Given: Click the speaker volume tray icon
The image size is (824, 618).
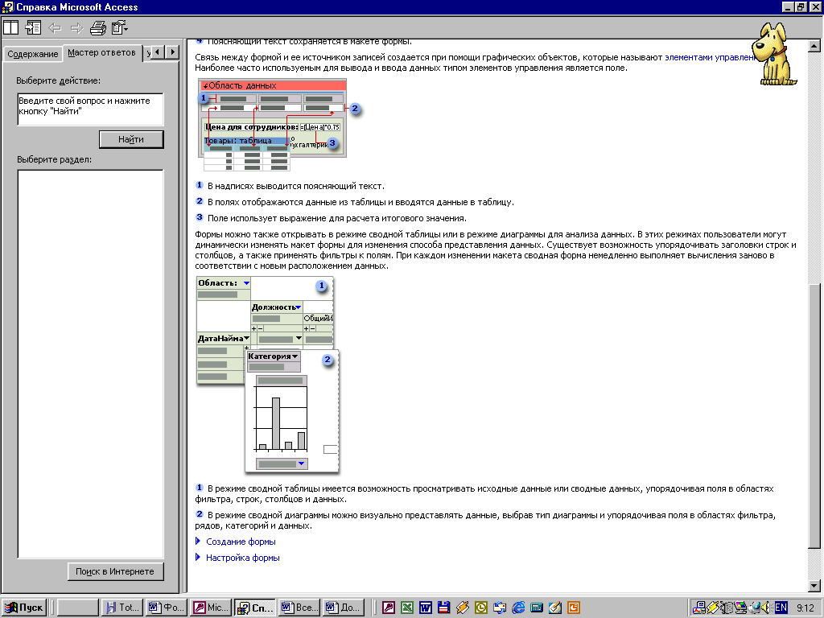Looking at the screenshot, I should pos(767,608).
